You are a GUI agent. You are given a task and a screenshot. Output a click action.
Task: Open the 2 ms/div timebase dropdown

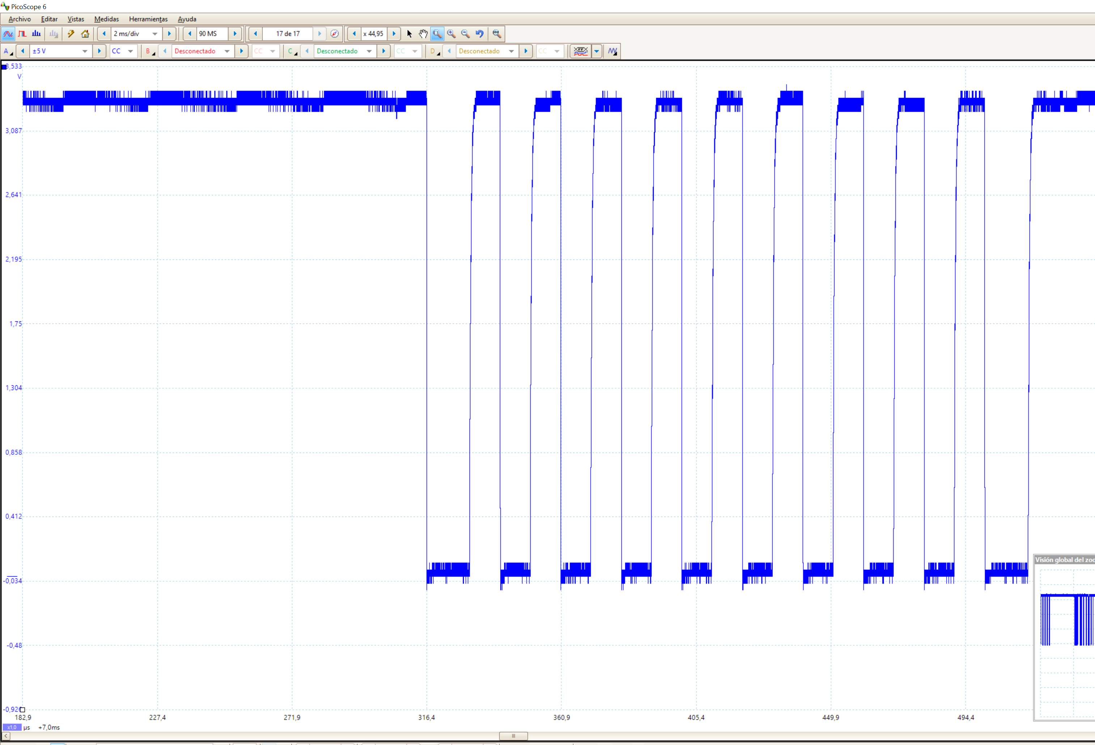tap(155, 34)
